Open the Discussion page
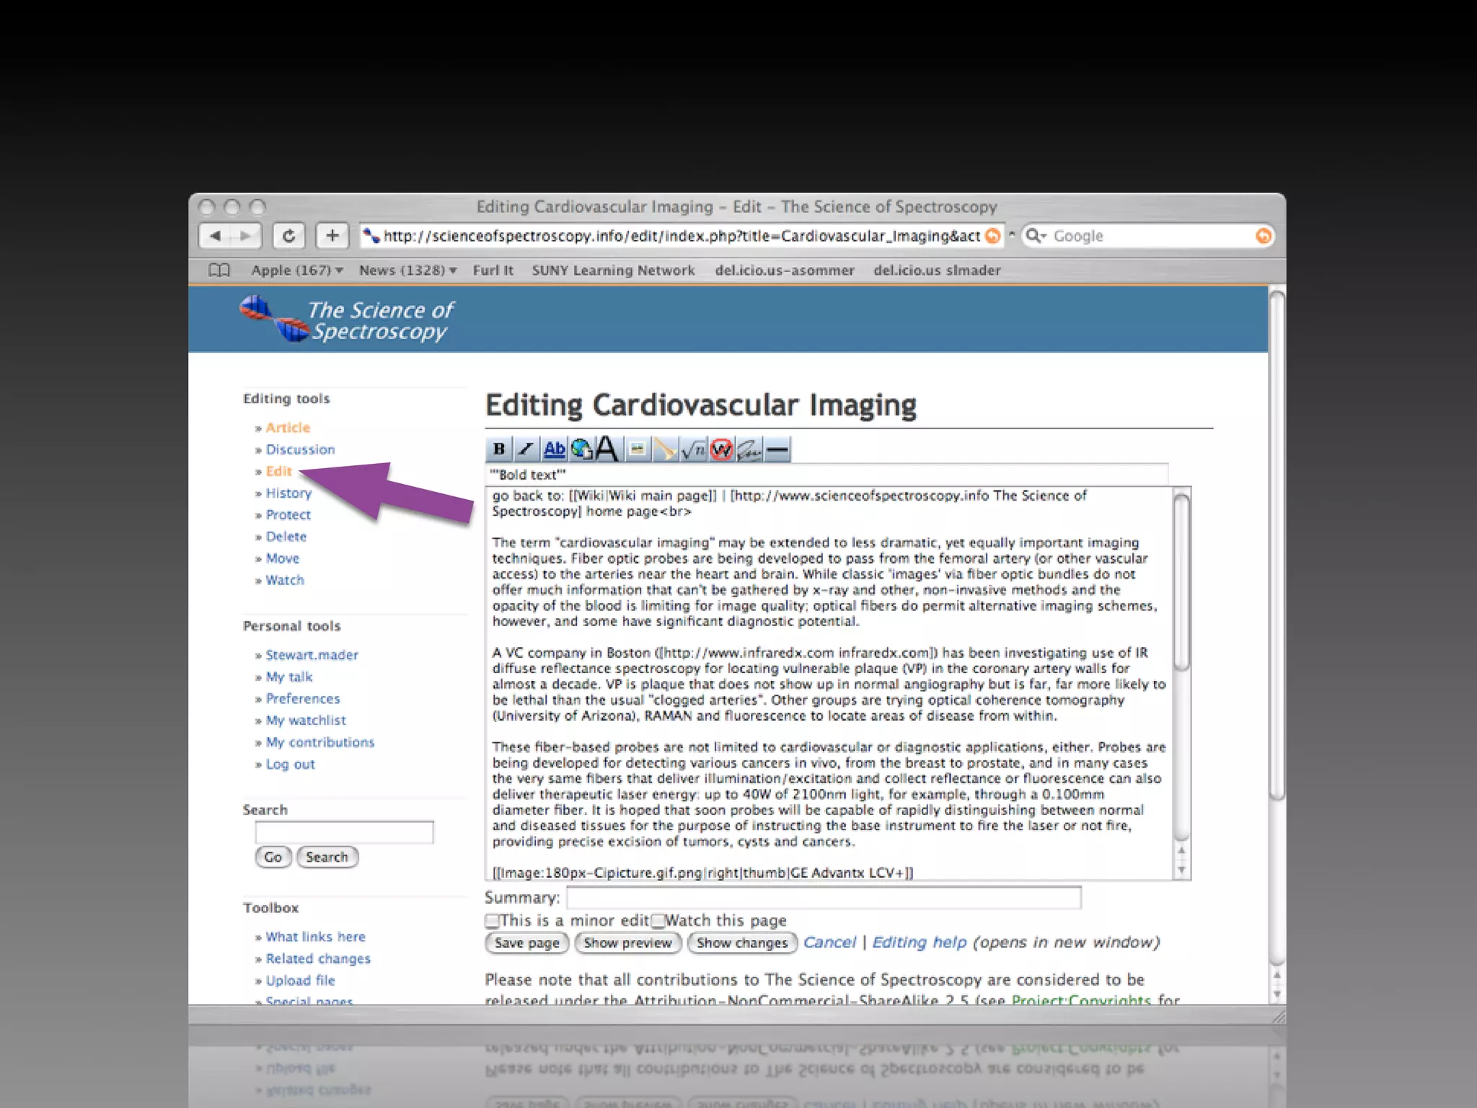 pos(301,449)
